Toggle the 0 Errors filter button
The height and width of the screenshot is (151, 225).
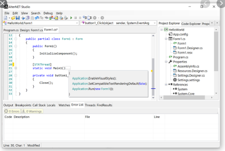click(12, 111)
